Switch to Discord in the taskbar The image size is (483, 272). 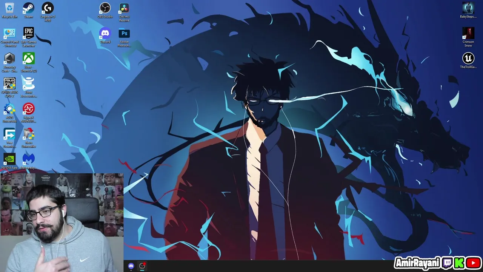131,266
